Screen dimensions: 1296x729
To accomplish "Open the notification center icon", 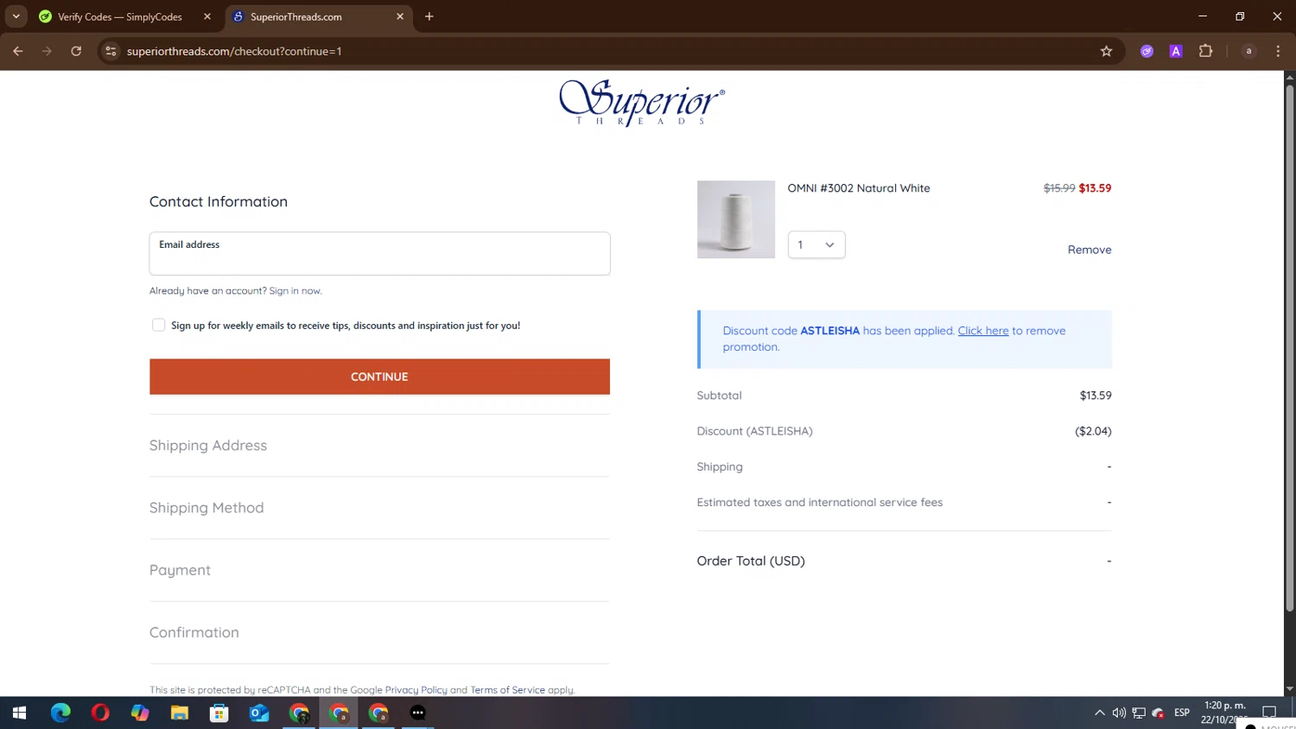I will [1269, 713].
